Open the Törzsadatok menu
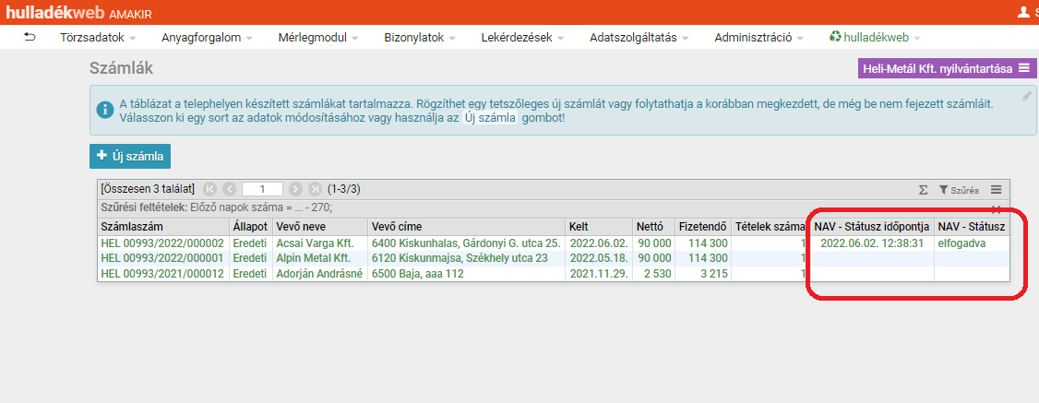This screenshot has width=1039, height=403. pyautogui.click(x=98, y=38)
